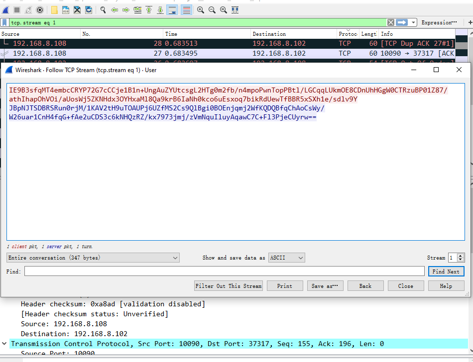
Task: Click the Stream number field
Action: (453, 258)
